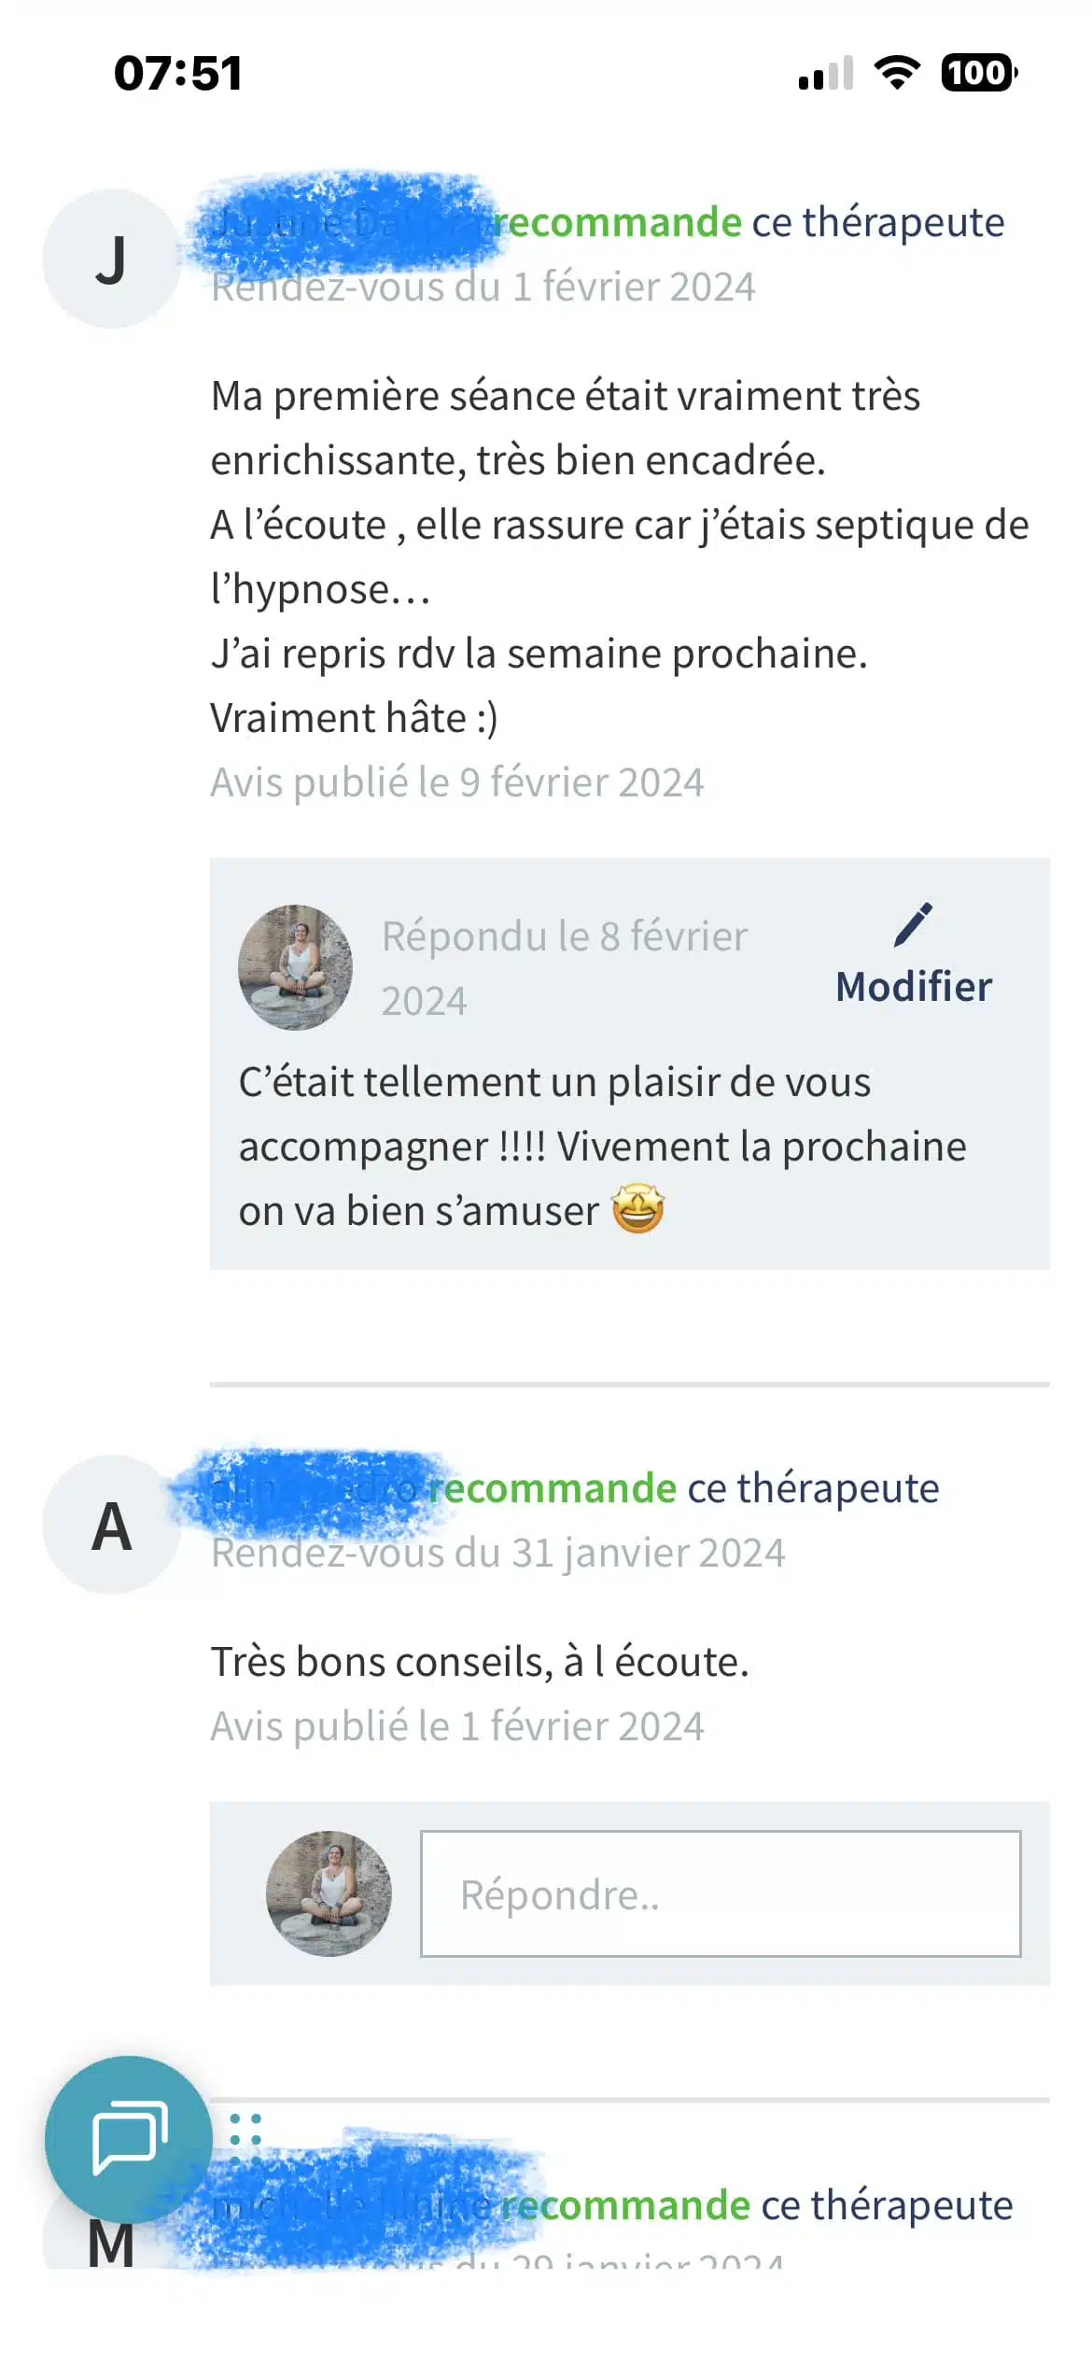
Task: Select the round "J" reviewer avatar
Action: (111, 259)
